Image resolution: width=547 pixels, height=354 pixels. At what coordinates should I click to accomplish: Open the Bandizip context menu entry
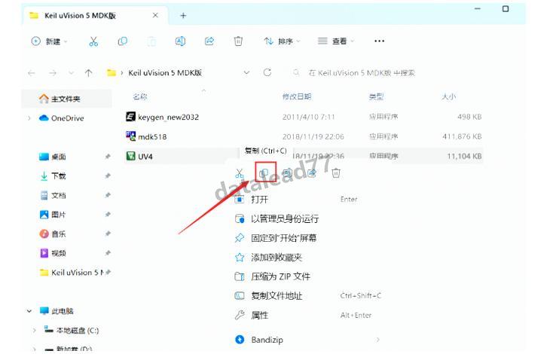click(x=267, y=340)
